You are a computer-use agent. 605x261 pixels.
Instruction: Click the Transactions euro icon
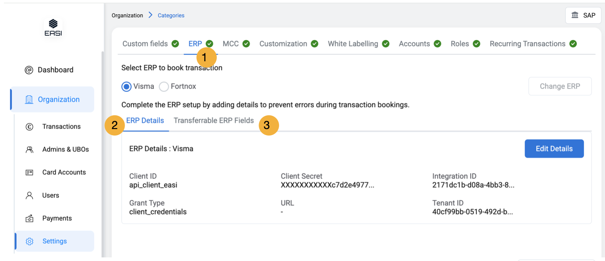click(30, 127)
